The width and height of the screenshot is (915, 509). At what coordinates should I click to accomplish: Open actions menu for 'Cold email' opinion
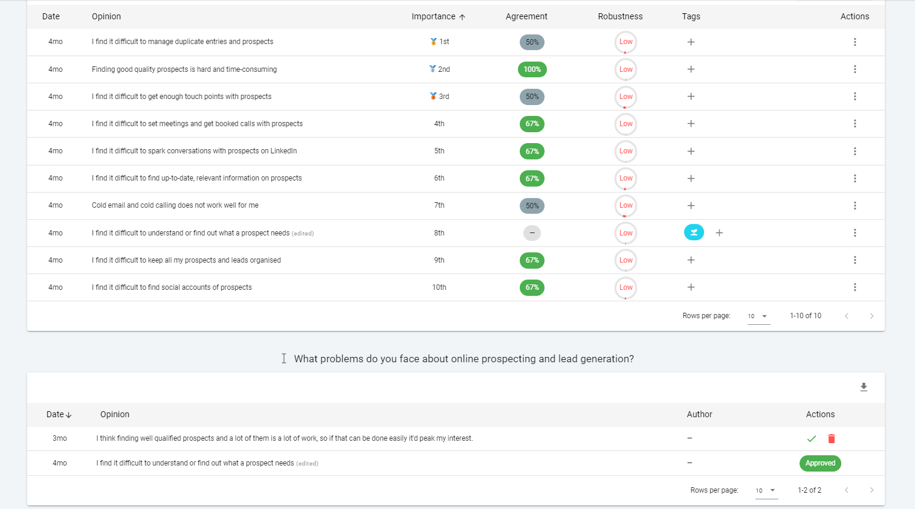click(855, 205)
